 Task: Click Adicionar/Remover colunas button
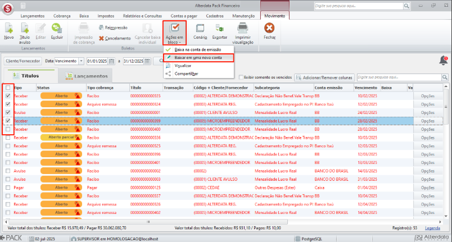[324, 77]
